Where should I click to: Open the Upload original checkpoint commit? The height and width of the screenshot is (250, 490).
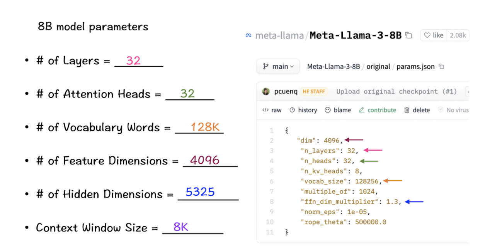(x=396, y=92)
